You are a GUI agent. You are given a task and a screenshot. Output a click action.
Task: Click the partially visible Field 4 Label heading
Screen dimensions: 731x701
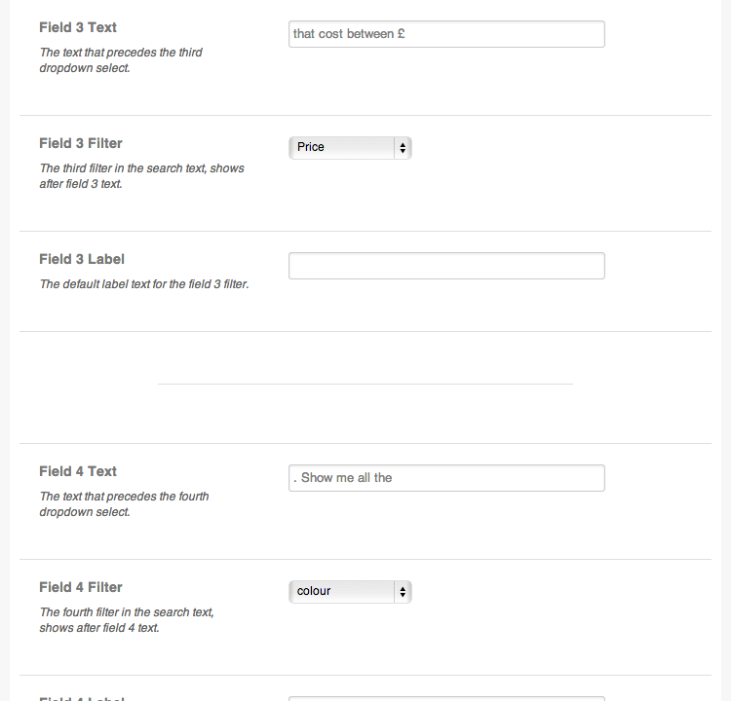click(82, 698)
